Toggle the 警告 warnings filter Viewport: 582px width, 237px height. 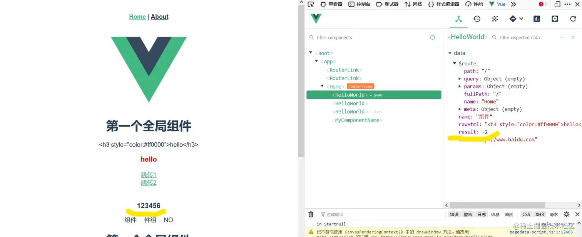coord(468,214)
